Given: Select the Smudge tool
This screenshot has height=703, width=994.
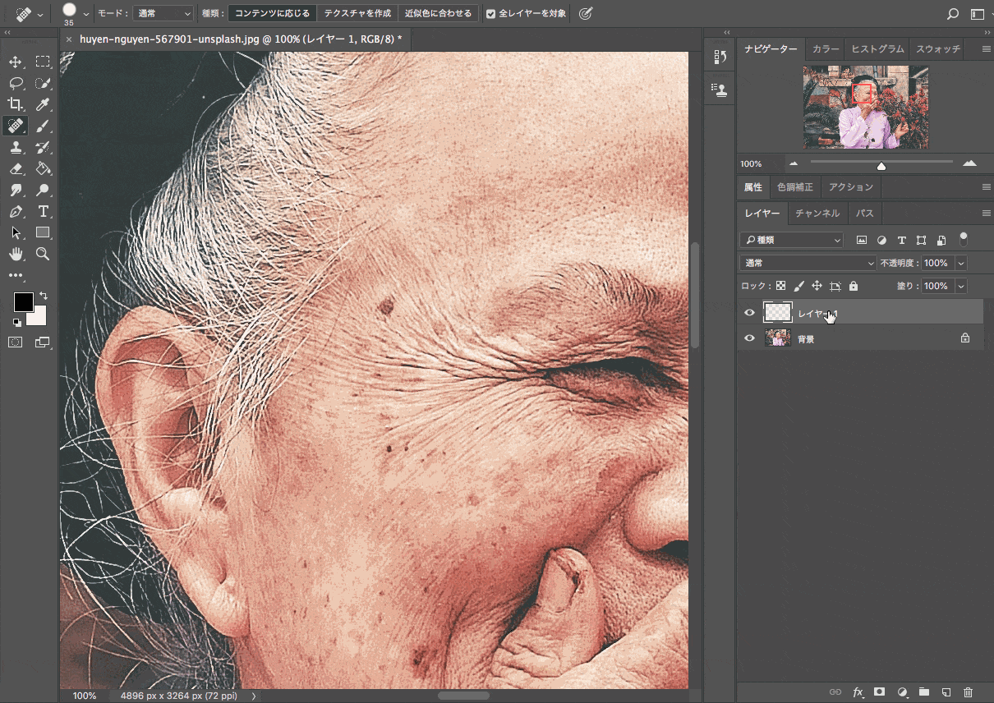Looking at the screenshot, I should [x=16, y=190].
